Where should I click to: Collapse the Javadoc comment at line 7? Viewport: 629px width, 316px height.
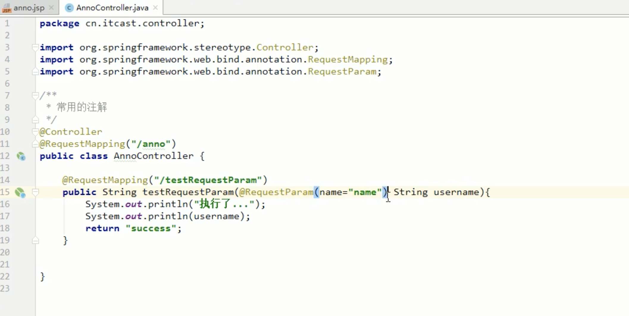coord(35,96)
